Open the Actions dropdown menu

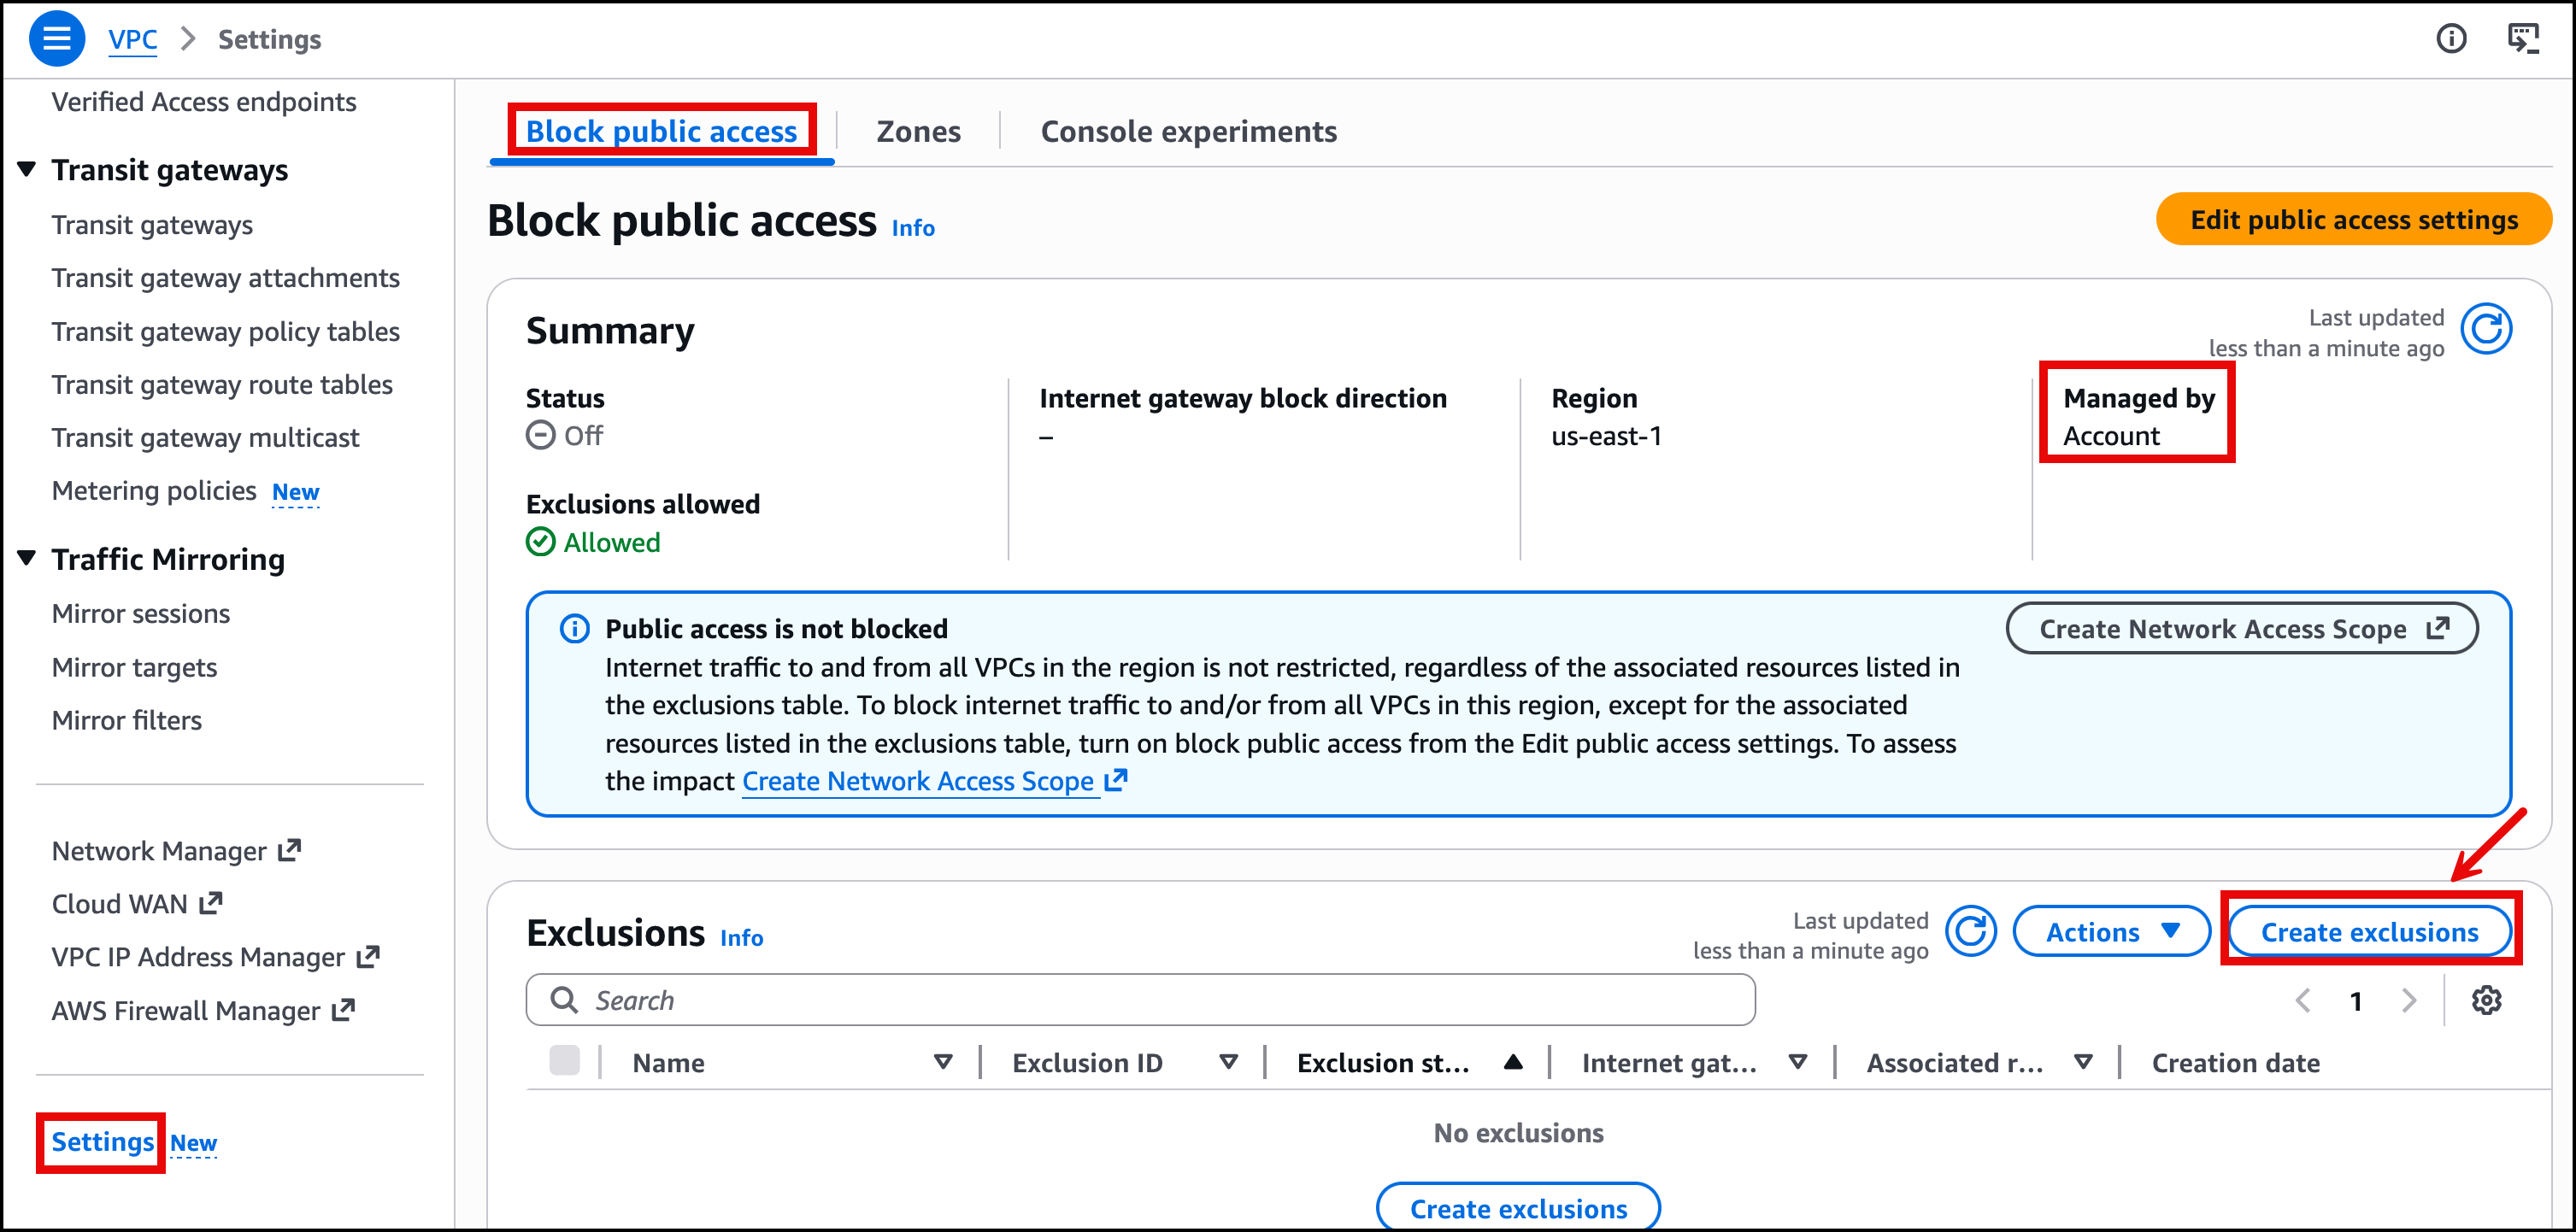[x=2110, y=932]
